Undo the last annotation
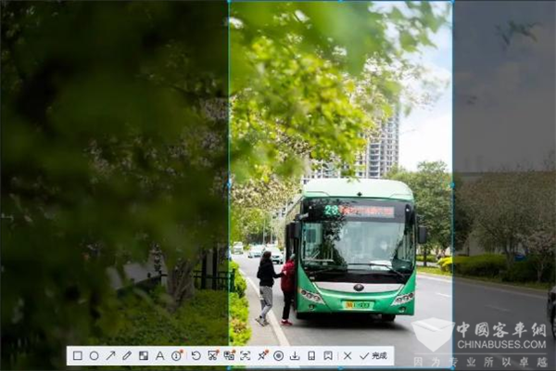Viewport: 556px width, 371px height. (x=196, y=355)
